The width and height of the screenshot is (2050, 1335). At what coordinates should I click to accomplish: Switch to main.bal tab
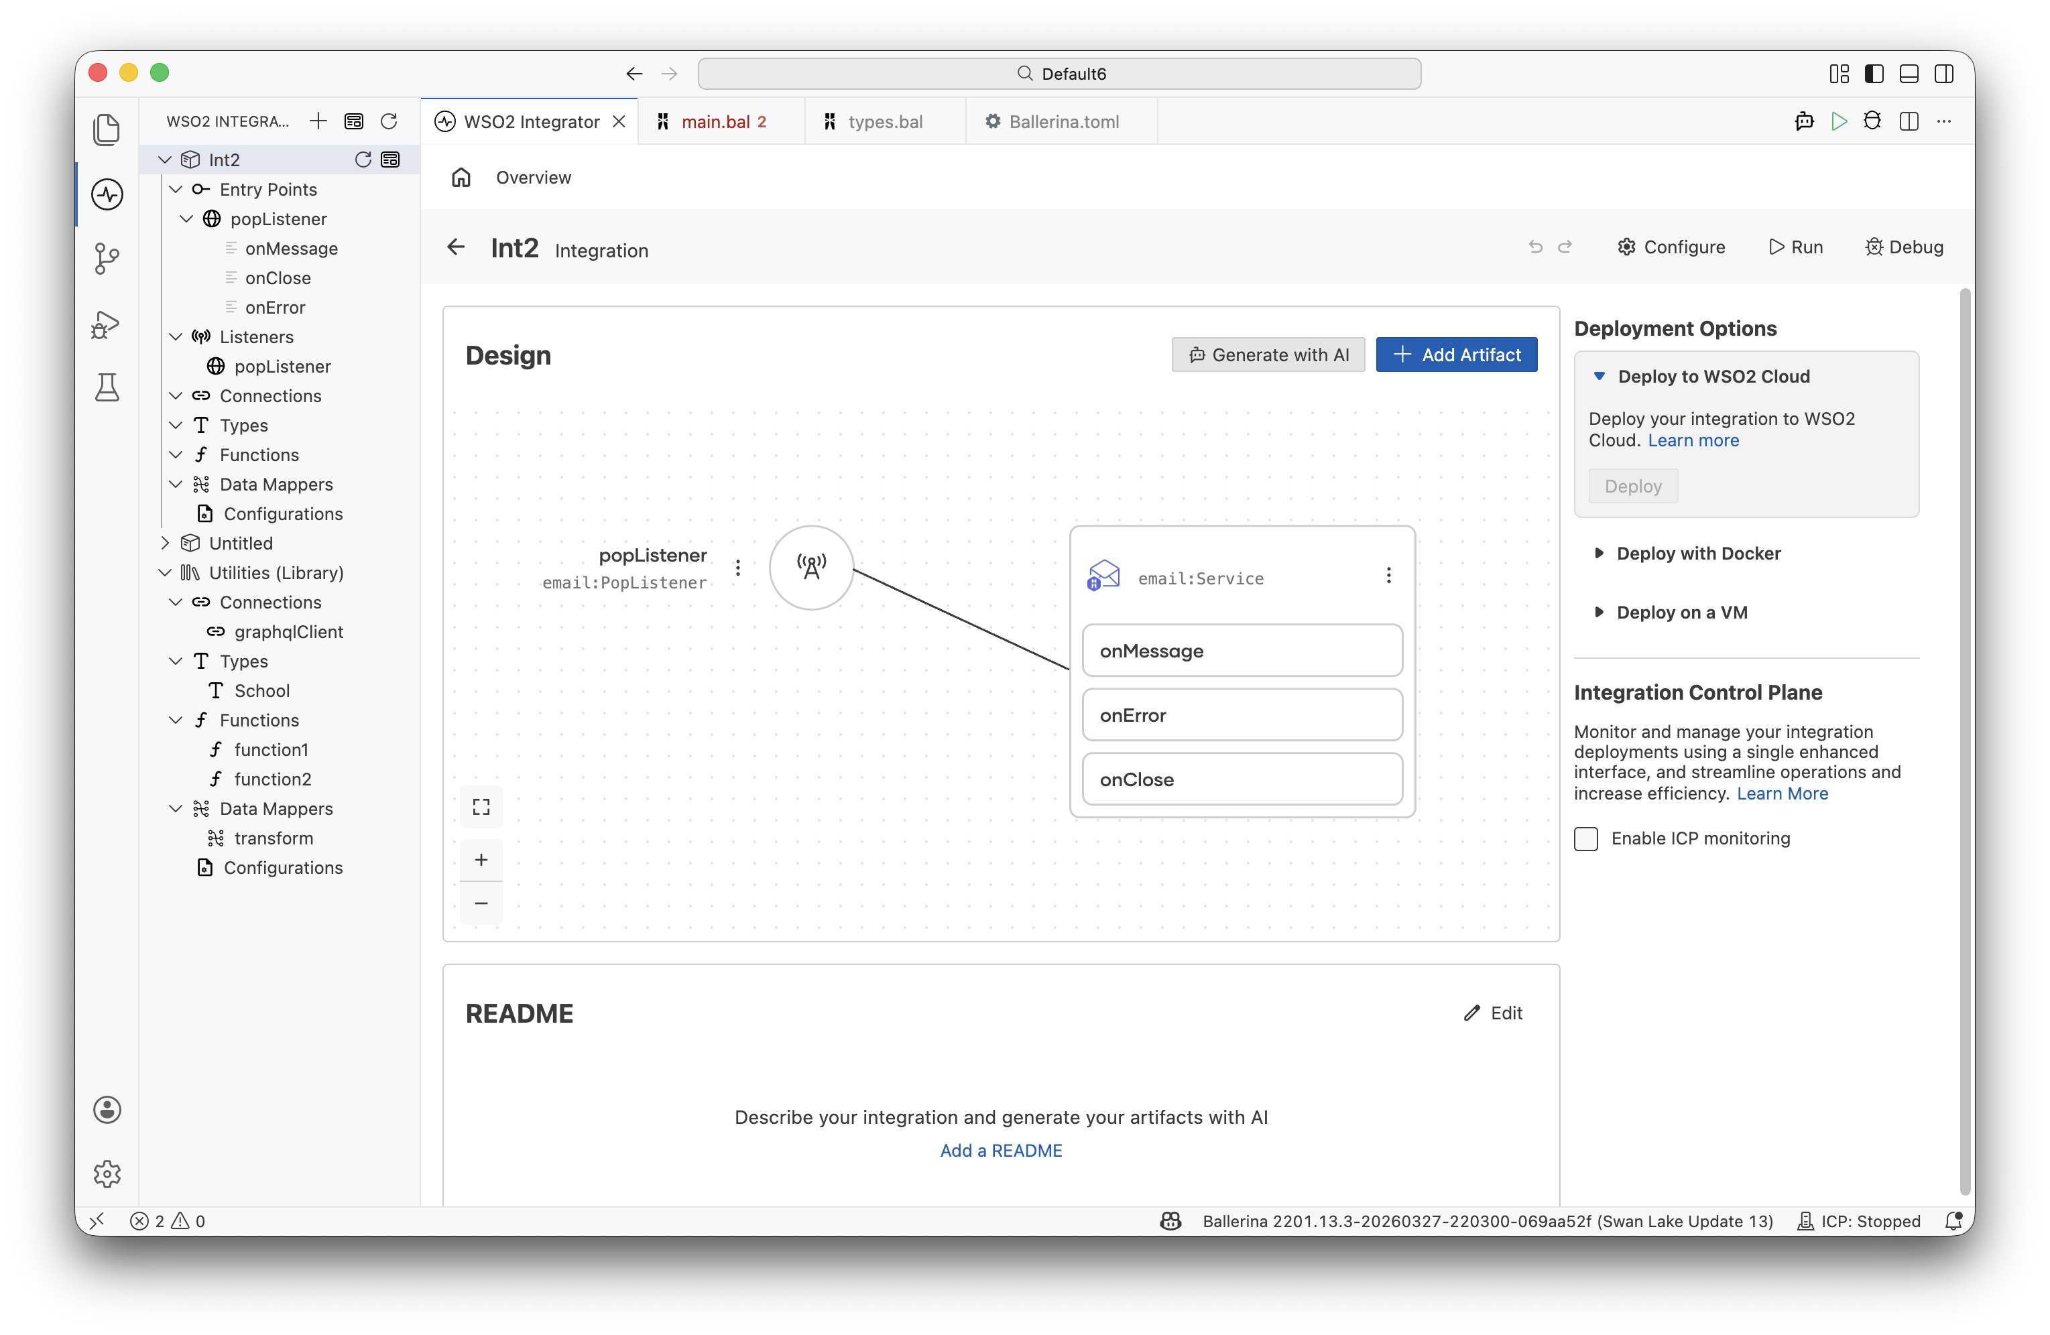pos(722,121)
